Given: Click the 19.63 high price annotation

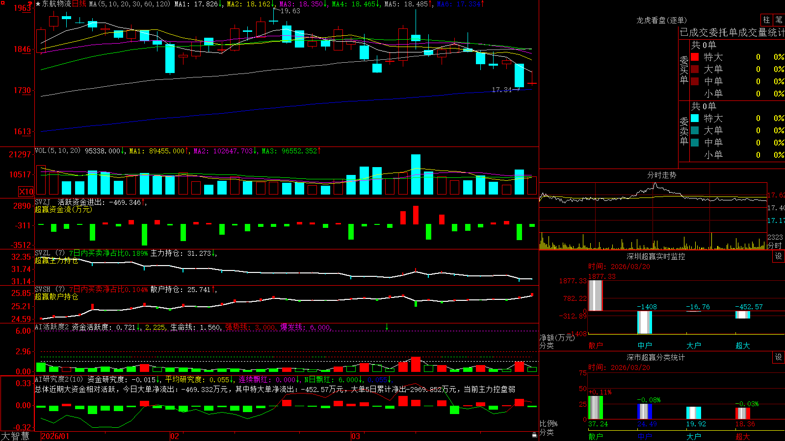Looking at the screenshot, I should (290, 11).
